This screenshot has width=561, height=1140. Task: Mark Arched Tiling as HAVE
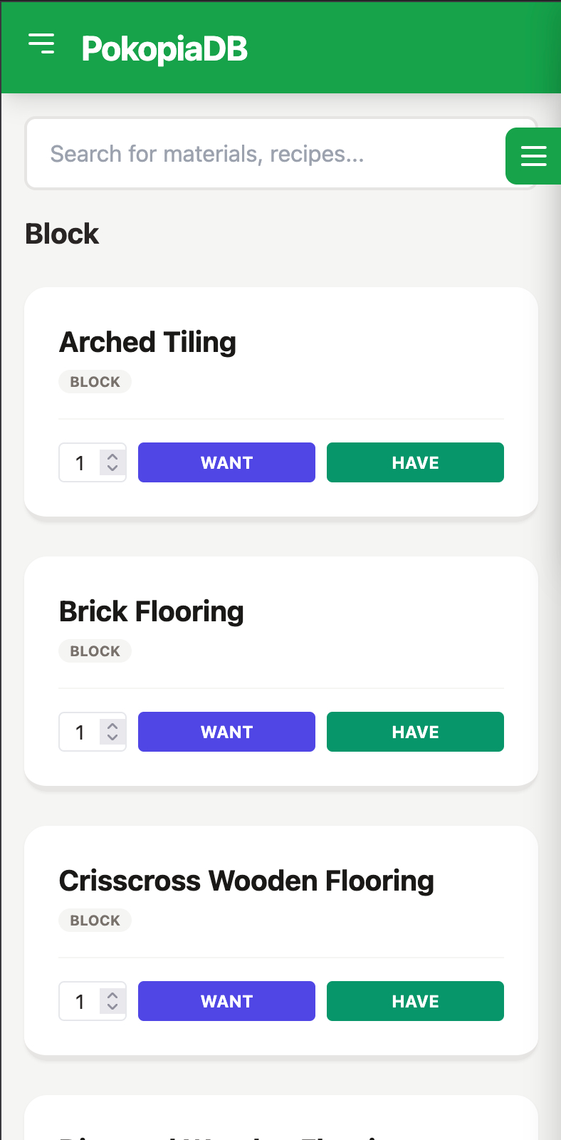coord(415,462)
